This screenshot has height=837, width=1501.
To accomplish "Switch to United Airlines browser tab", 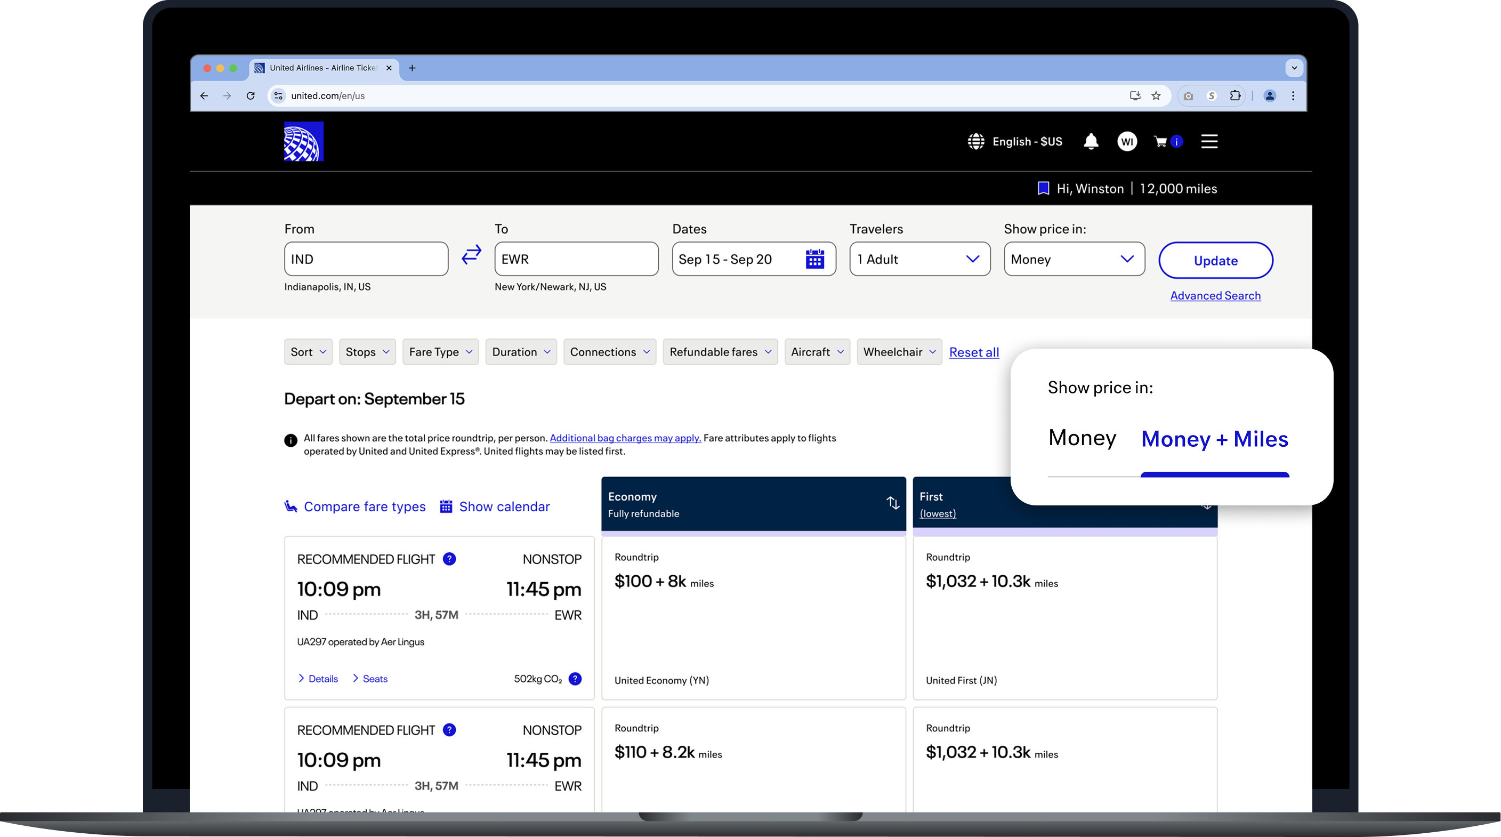I will tap(324, 68).
